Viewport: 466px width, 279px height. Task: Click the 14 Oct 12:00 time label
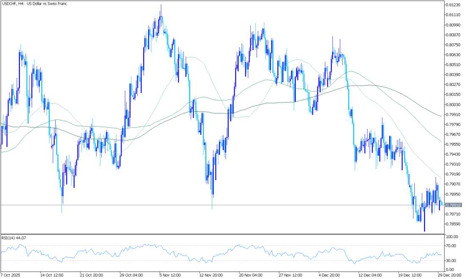pyautogui.click(x=52, y=274)
